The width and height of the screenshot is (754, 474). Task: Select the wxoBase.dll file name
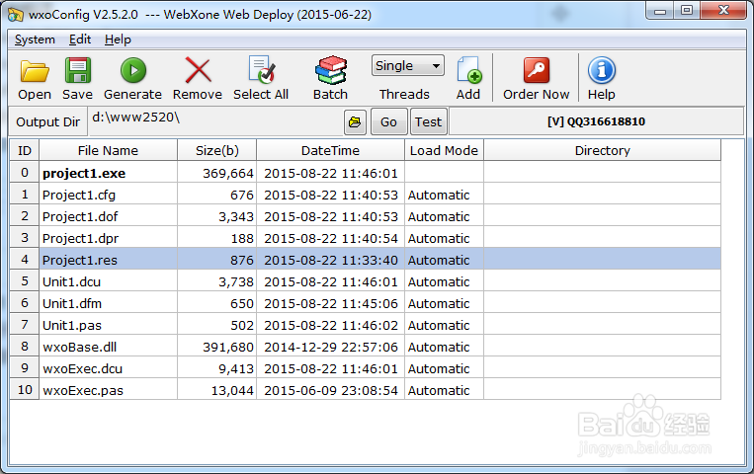coord(80,347)
